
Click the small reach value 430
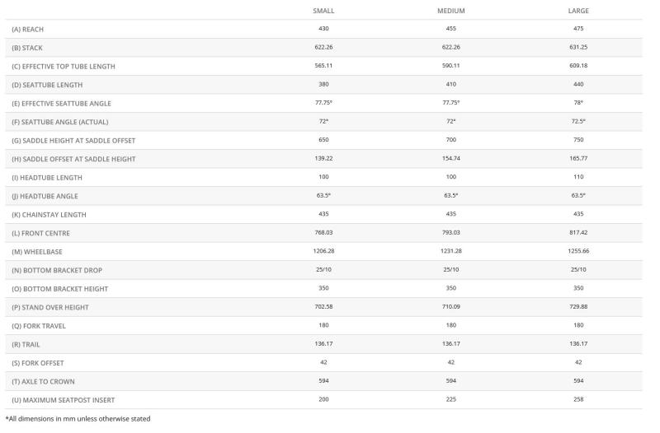(323, 29)
